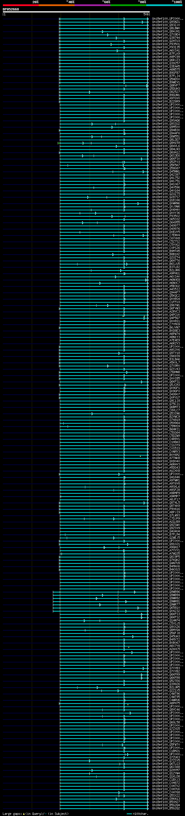Open hit UniRef100_Q7X9E4
The height and width of the screenshot is (816, 185).
pos(166,34)
